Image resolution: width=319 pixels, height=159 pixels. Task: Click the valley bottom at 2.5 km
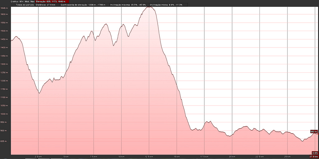pyautogui.click(x=39, y=93)
